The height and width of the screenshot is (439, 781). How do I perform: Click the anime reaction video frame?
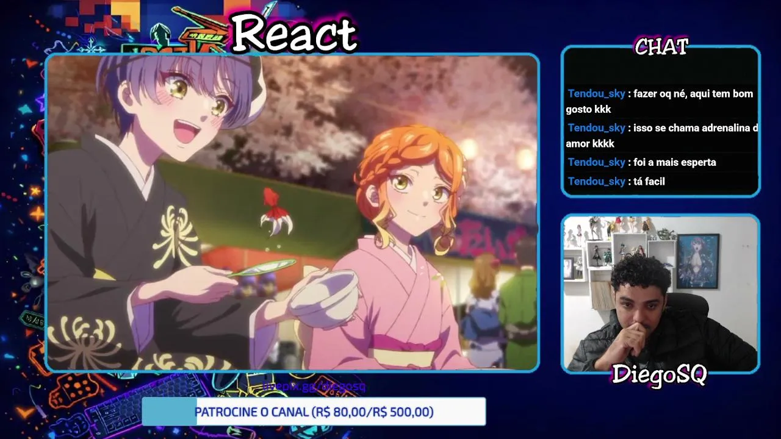coord(292,212)
